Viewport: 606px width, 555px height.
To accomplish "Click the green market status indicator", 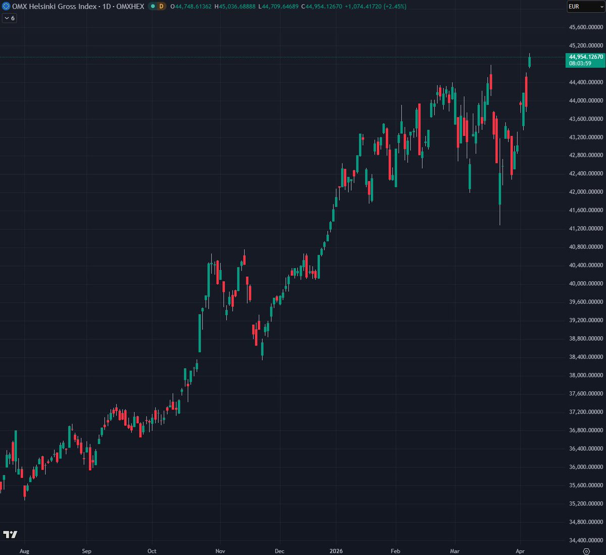I will (152, 7).
